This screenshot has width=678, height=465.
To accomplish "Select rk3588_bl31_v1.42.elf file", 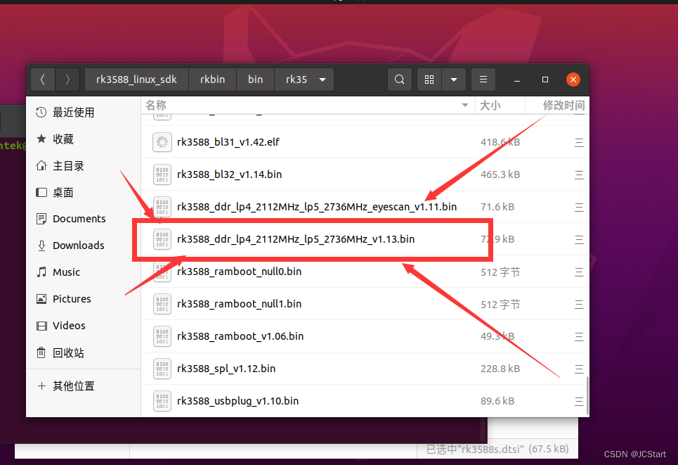I will pos(365,142).
